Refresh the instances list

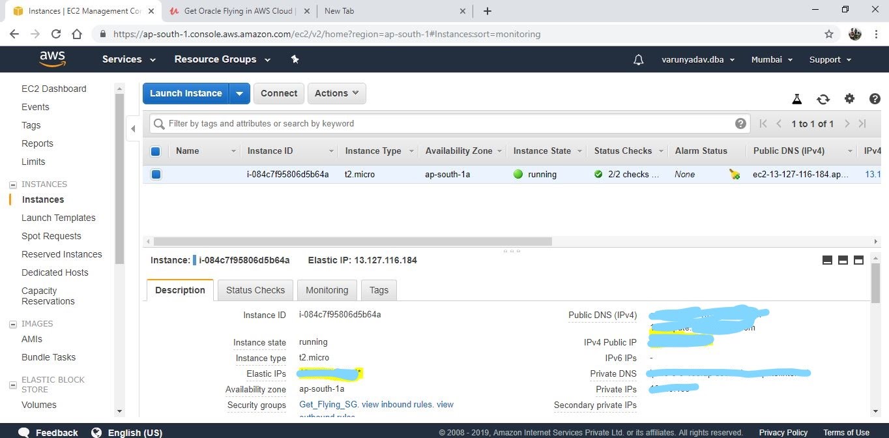823,98
